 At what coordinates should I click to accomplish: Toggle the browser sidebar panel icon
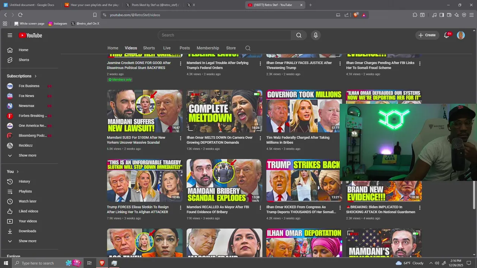(x=442, y=15)
